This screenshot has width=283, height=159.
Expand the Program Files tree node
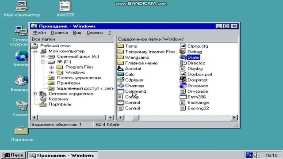coord(51,67)
